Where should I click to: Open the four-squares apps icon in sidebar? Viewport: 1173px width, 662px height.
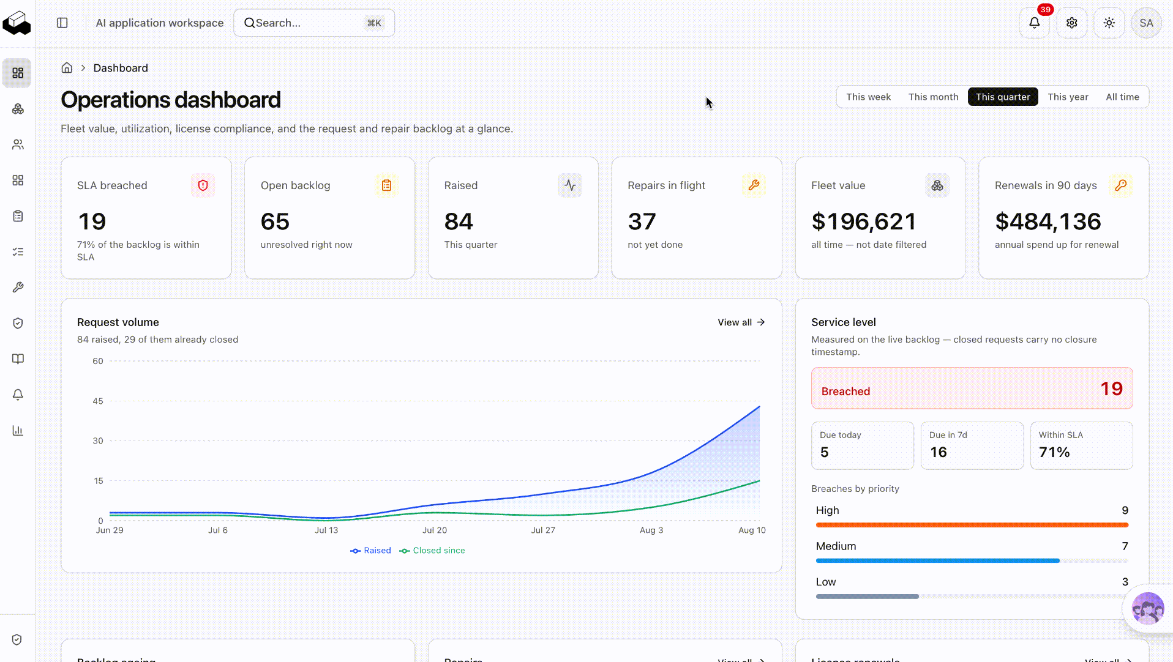(x=18, y=180)
